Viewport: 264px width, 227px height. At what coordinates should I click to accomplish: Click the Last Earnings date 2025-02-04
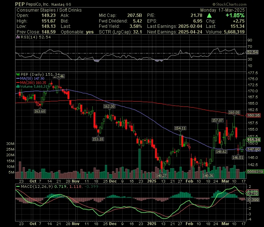[190, 26]
